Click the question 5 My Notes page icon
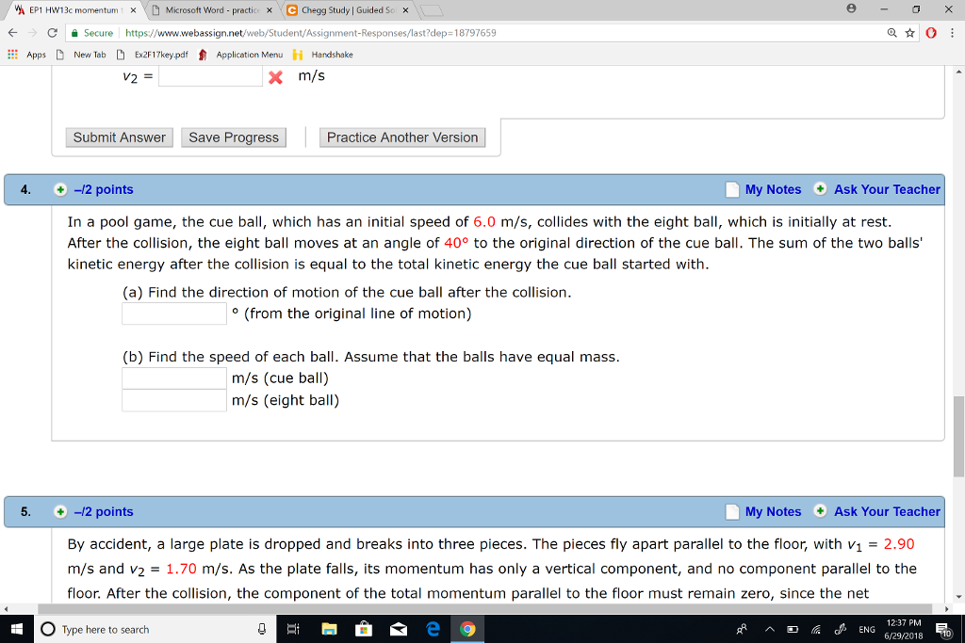The height and width of the screenshot is (643, 965). coord(732,512)
